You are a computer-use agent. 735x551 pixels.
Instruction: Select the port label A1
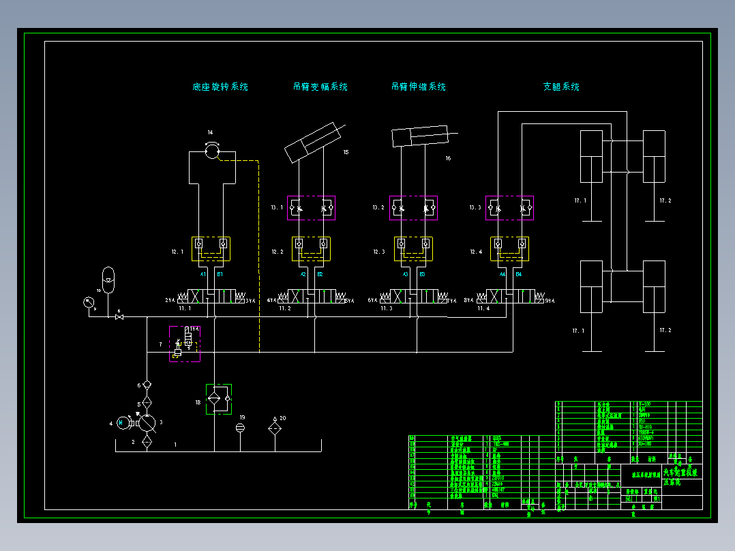coord(203,274)
